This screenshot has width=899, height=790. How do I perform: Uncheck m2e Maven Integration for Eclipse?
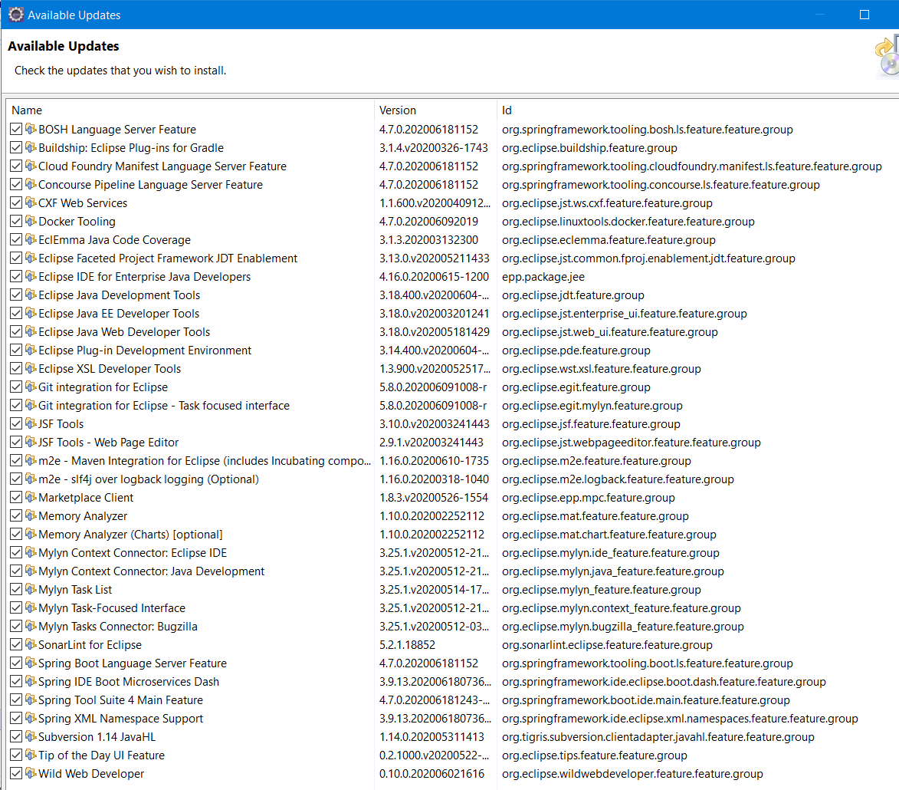(16, 461)
